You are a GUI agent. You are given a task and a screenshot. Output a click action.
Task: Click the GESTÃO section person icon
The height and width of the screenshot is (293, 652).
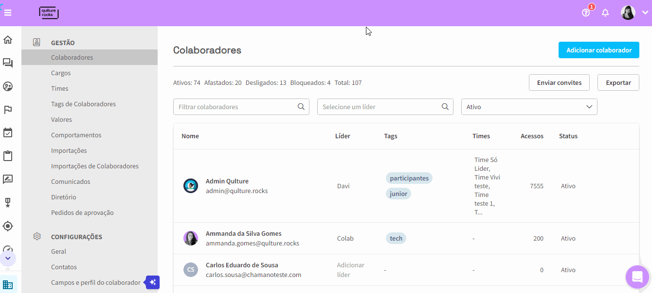(x=36, y=42)
